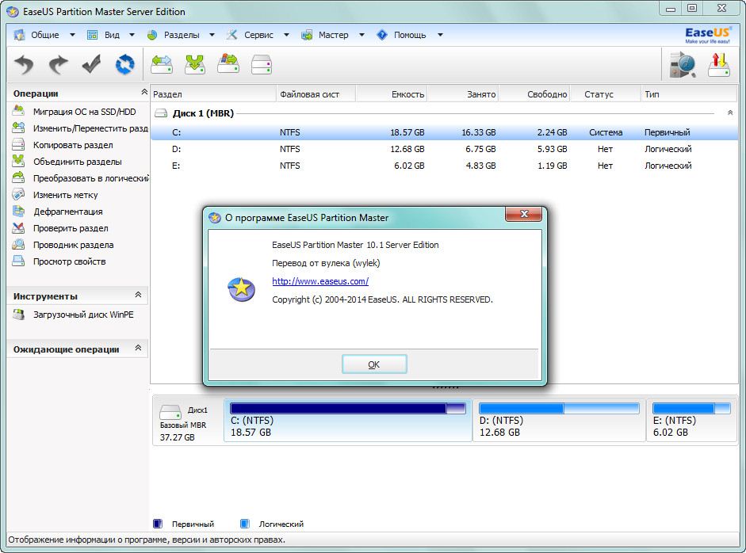
Task: Click the star icon in the about dialog
Action: pos(242,290)
